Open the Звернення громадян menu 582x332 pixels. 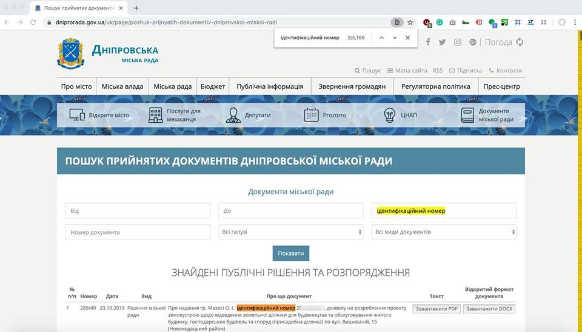tap(352, 86)
